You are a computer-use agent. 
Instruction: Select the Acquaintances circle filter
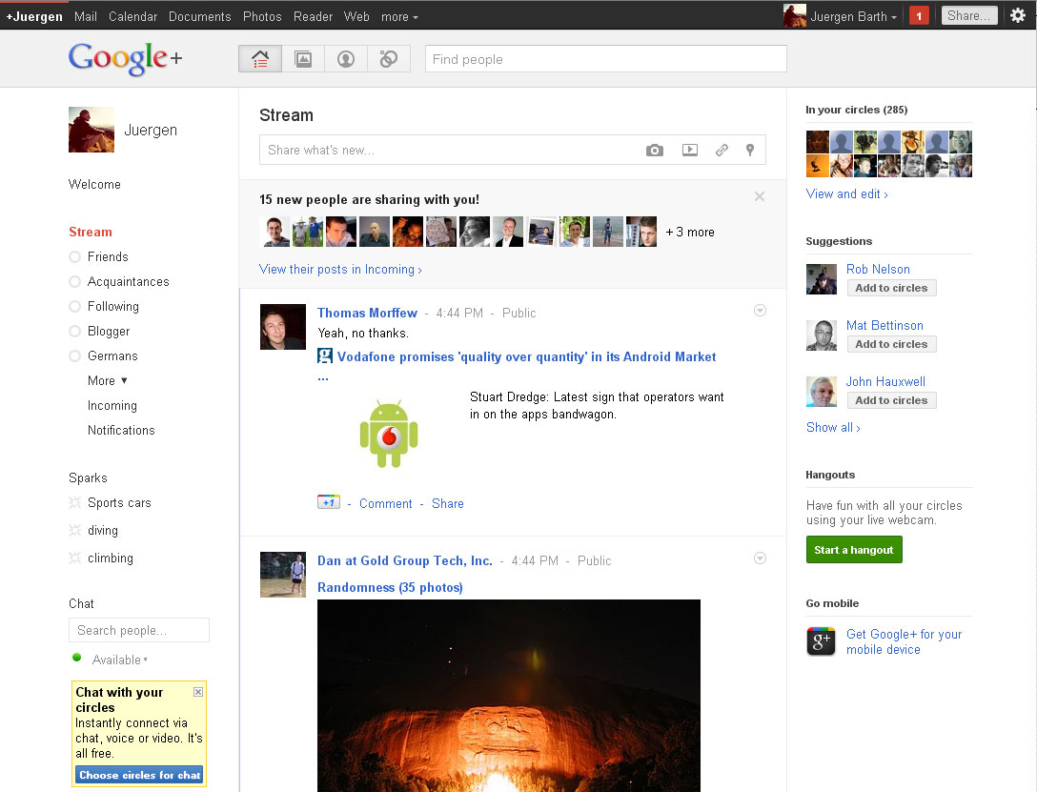[119, 281]
